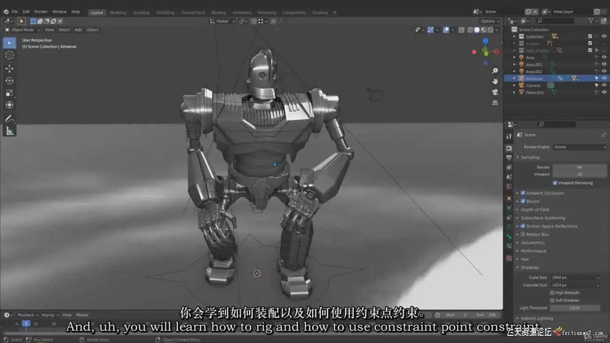Open the viewport Options button
610x343 pixels.
click(x=489, y=21)
